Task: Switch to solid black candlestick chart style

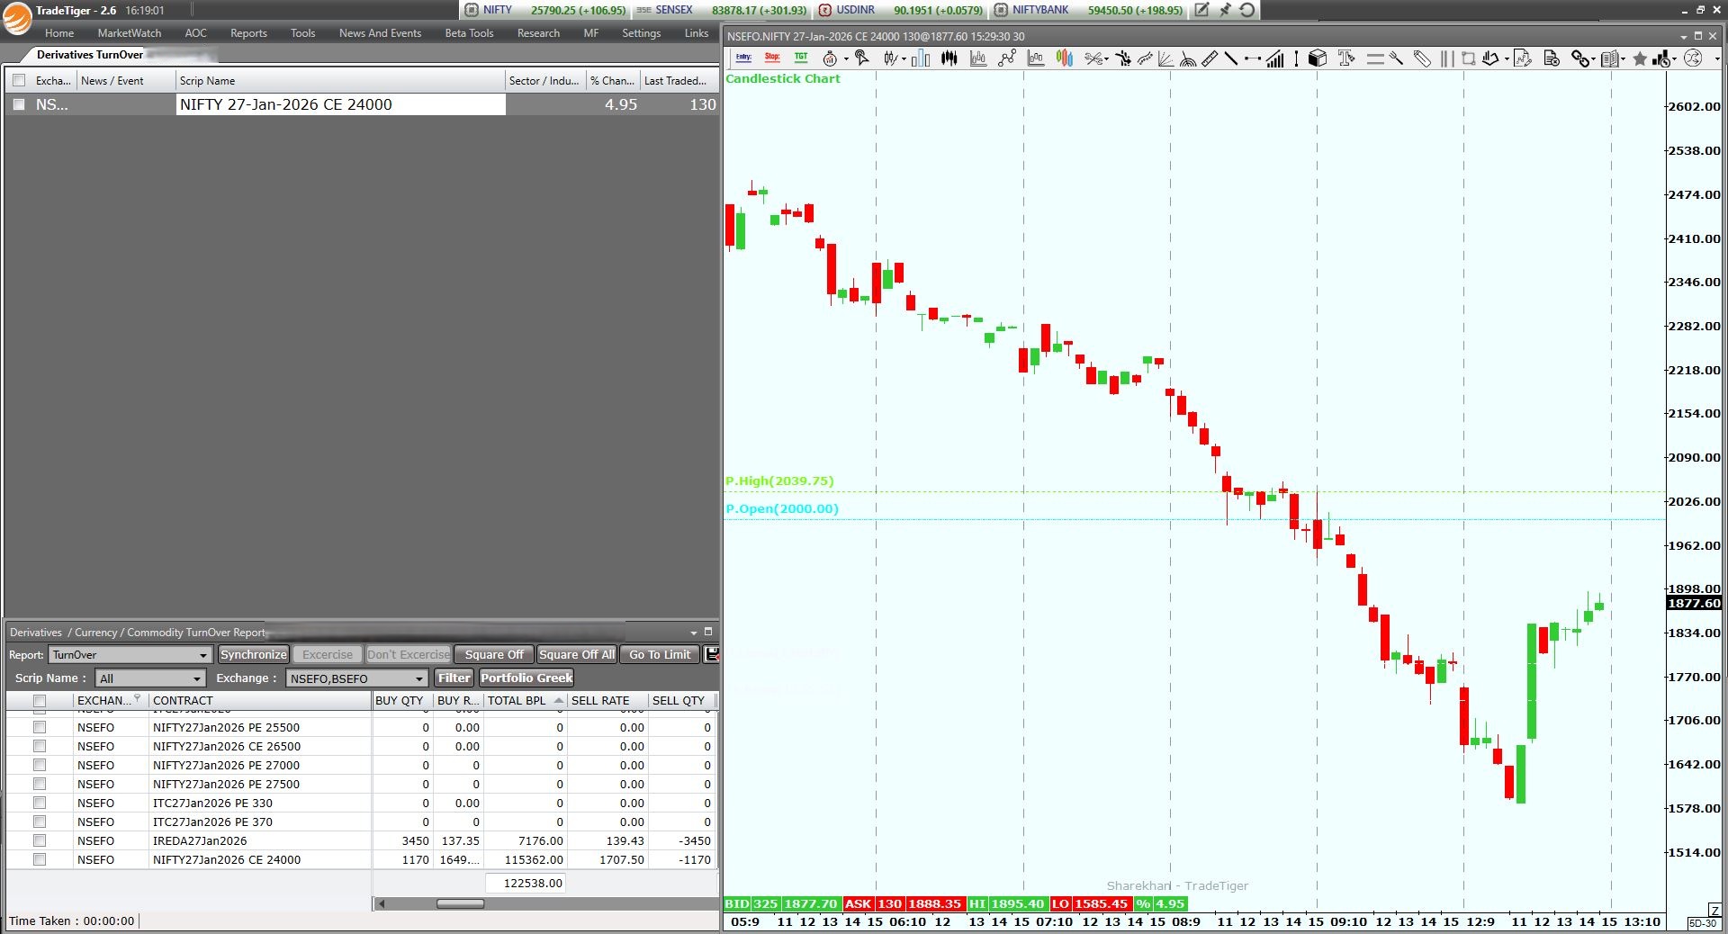Action: [x=949, y=58]
